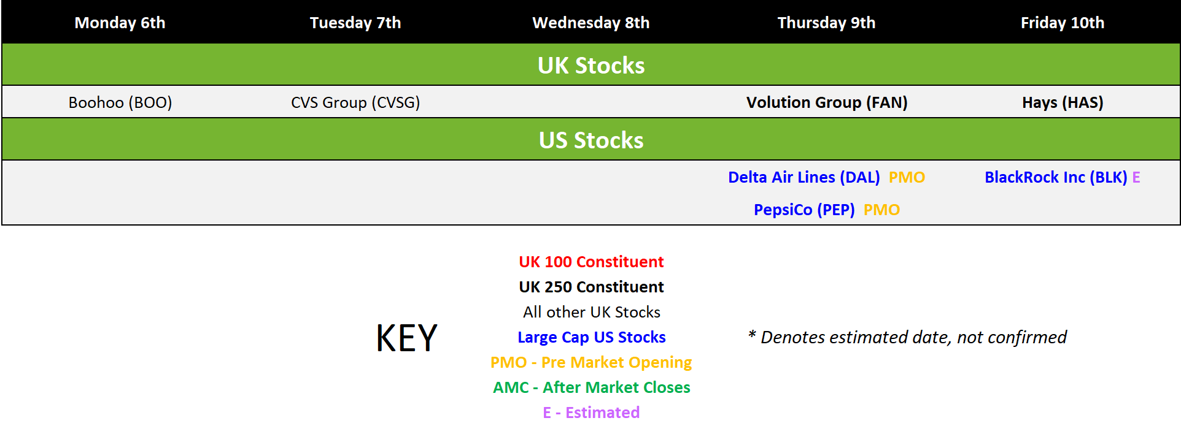Click AMC - After Market Closes label
Viewport: 1181px width, 445px height.
591,387
